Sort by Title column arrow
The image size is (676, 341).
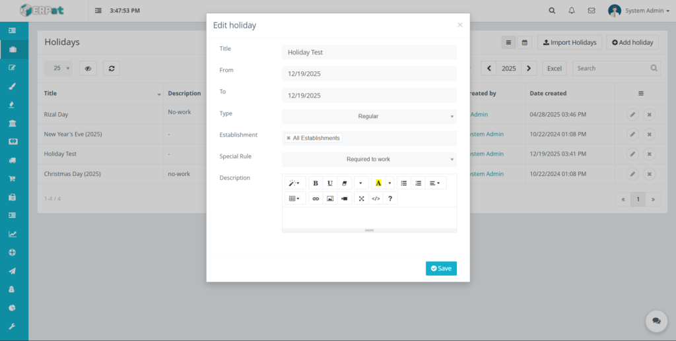(159, 94)
